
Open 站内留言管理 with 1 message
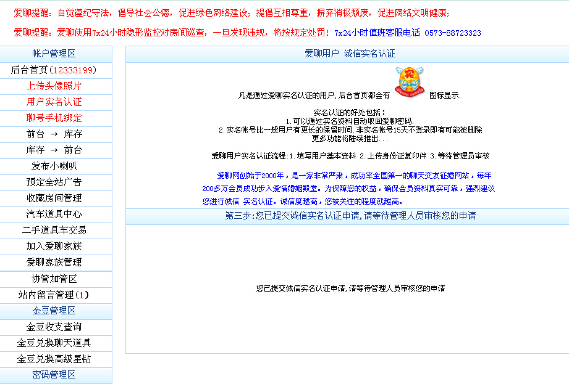pos(54,295)
